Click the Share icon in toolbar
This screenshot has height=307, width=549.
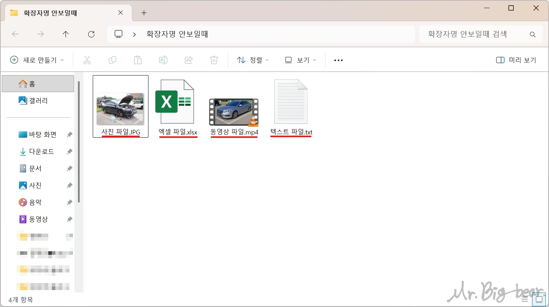[x=189, y=60]
